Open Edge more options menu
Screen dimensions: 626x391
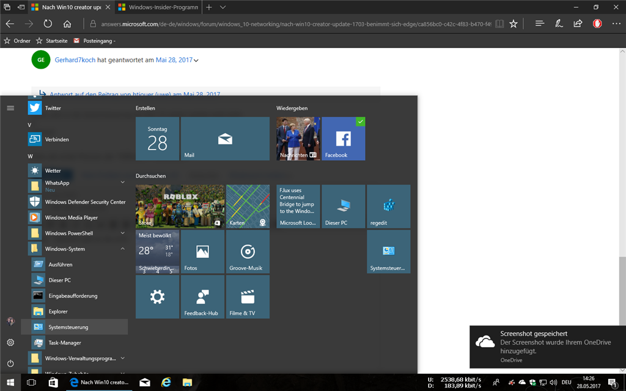tap(616, 24)
